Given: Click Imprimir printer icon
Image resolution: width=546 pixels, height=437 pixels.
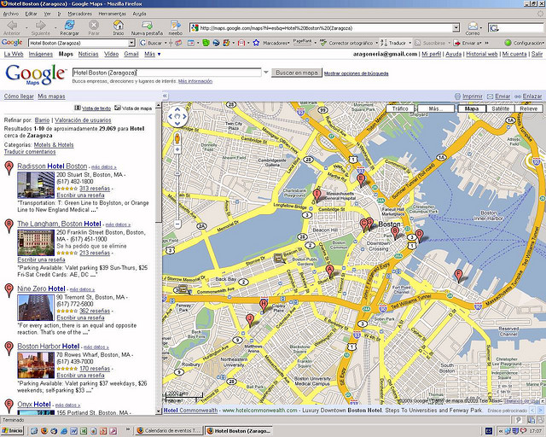Looking at the screenshot, I should [x=458, y=96].
